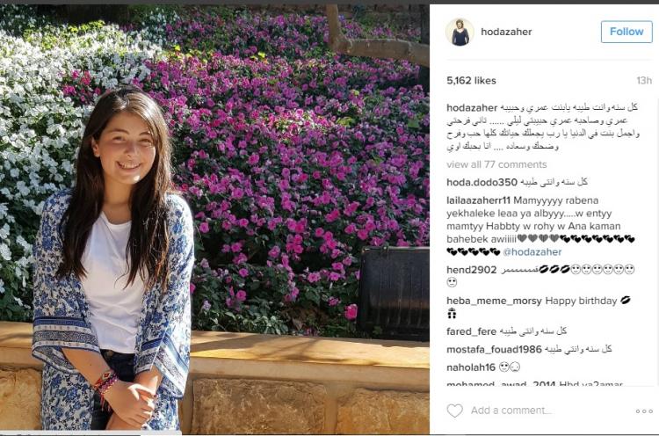Screen dimensions: 659x436
Task: Expand view all 77 comments
Action: (x=496, y=164)
